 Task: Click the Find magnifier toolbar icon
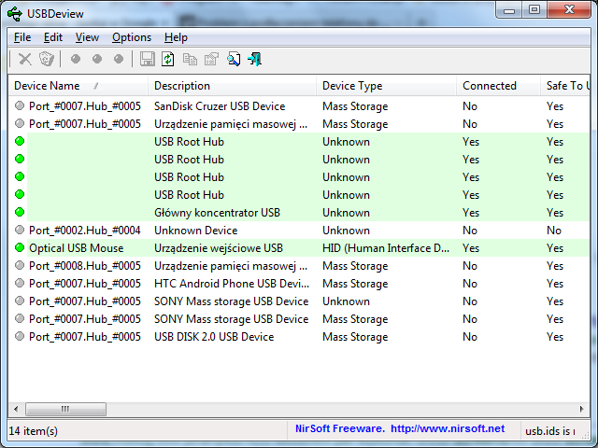click(x=234, y=59)
